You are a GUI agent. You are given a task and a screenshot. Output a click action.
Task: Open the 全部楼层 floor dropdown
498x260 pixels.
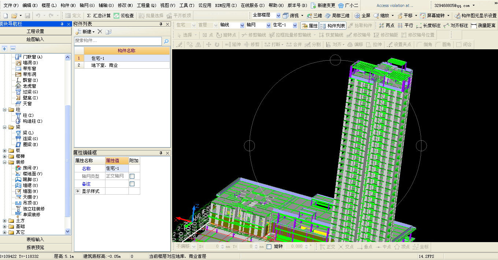pyautogui.click(x=278, y=16)
